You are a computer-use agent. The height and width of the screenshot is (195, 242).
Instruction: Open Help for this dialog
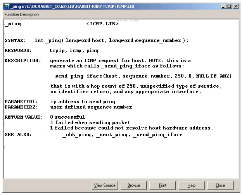191,185
